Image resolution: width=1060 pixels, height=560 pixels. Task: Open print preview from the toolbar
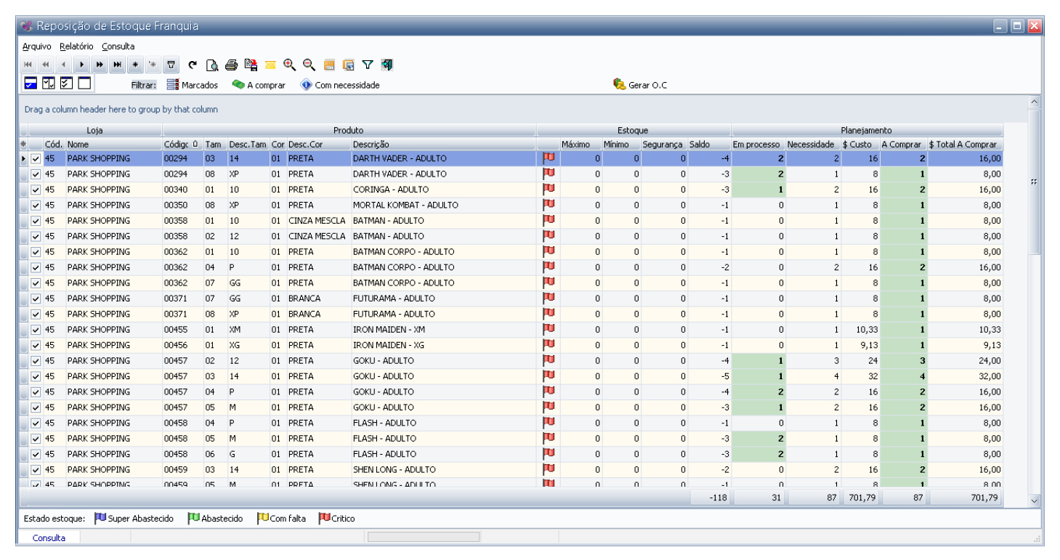212,65
